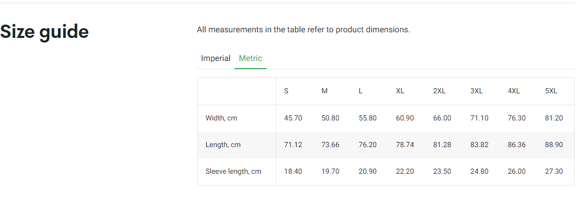Click the 45.70 width value for S
Screen dimensions: 582x205
point(293,118)
